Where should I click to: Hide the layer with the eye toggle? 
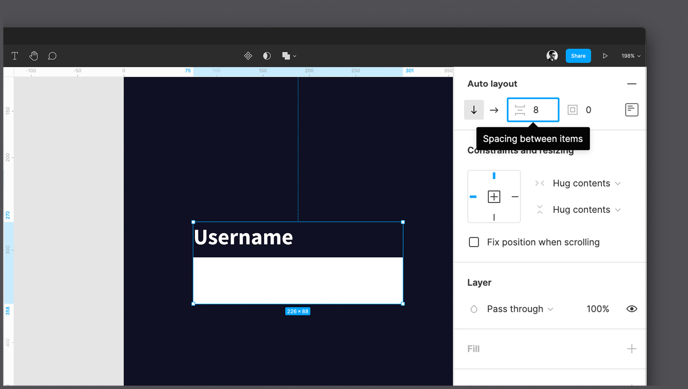pyautogui.click(x=632, y=309)
